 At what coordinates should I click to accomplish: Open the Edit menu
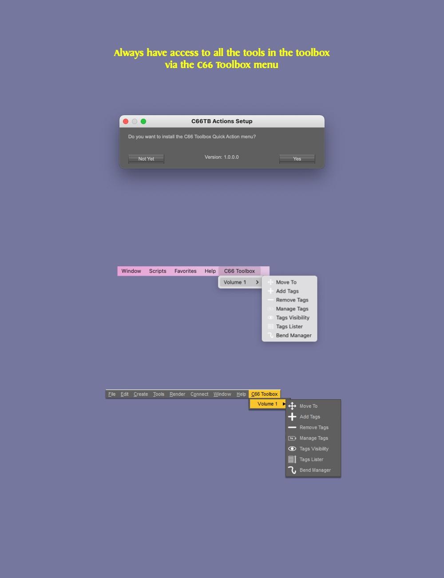pyautogui.click(x=124, y=394)
